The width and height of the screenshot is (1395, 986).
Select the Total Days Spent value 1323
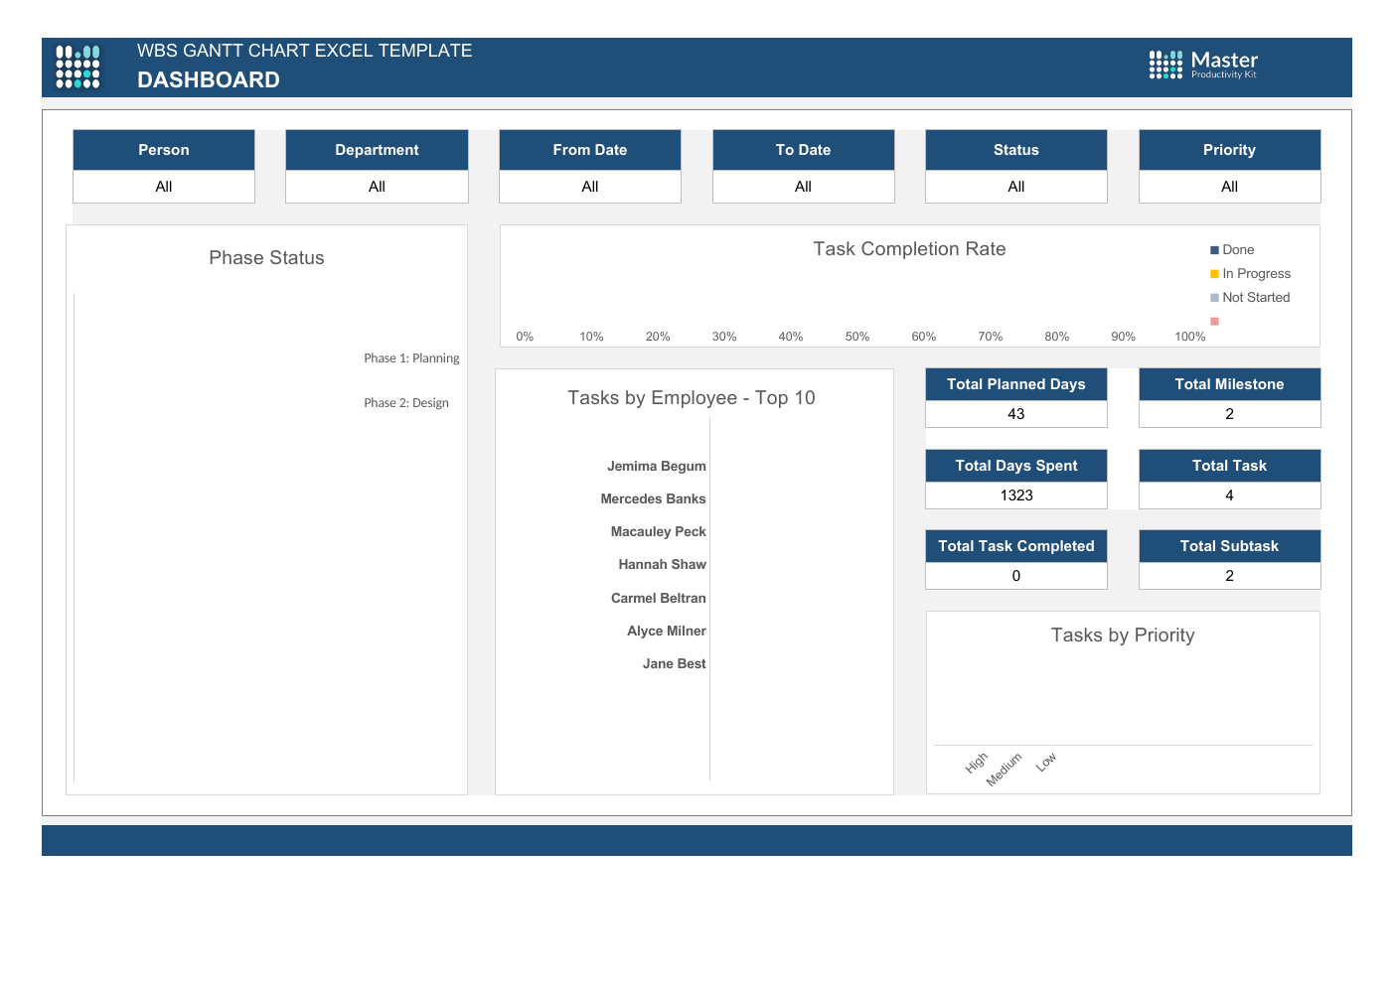pos(1016,495)
